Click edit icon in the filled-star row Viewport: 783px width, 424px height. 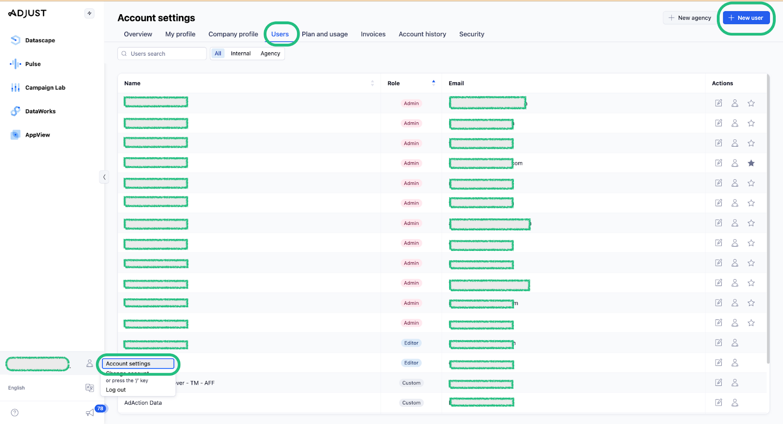pos(718,163)
